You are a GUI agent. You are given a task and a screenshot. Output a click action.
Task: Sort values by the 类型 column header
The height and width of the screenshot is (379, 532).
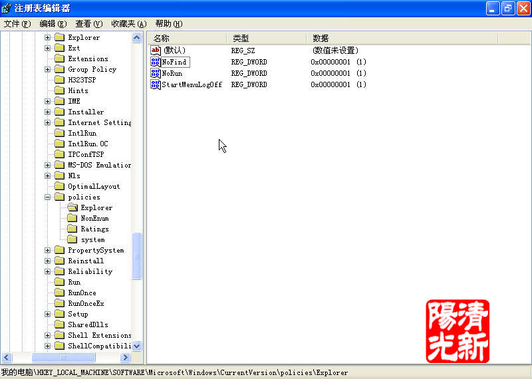tap(267, 39)
